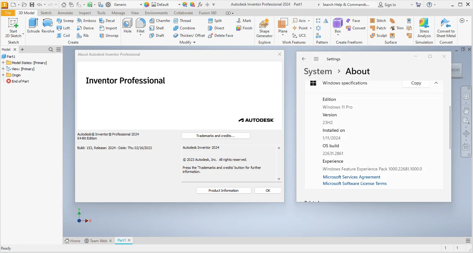Click Sign In
473x253 pixels.
[387, 5]
